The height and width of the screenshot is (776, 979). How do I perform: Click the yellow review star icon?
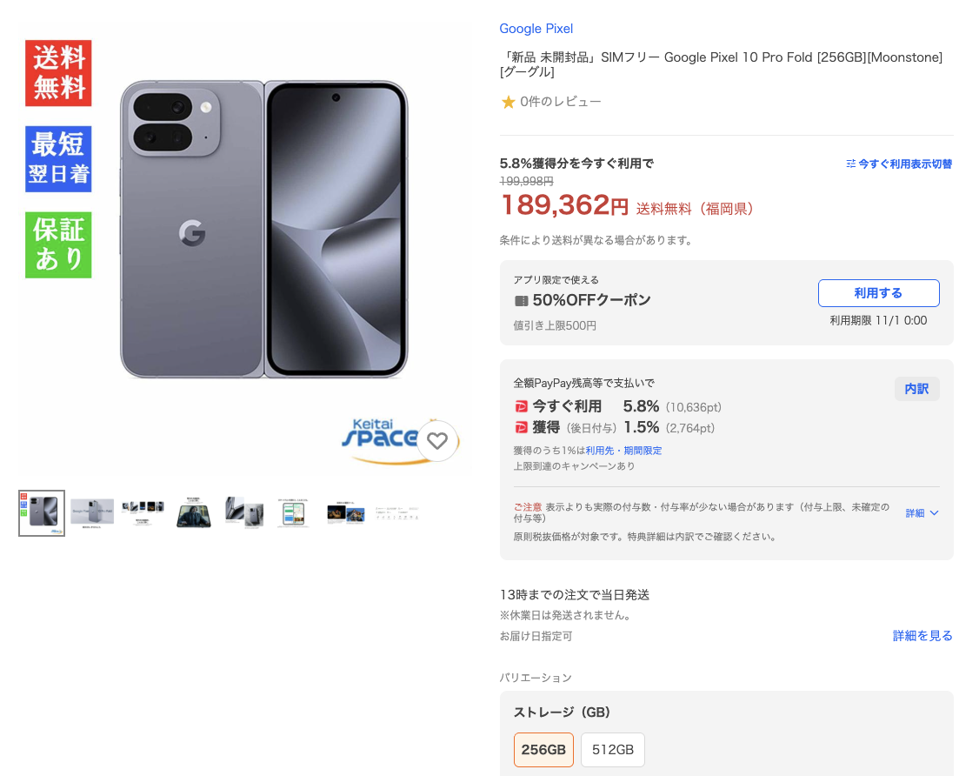point(509,102)
